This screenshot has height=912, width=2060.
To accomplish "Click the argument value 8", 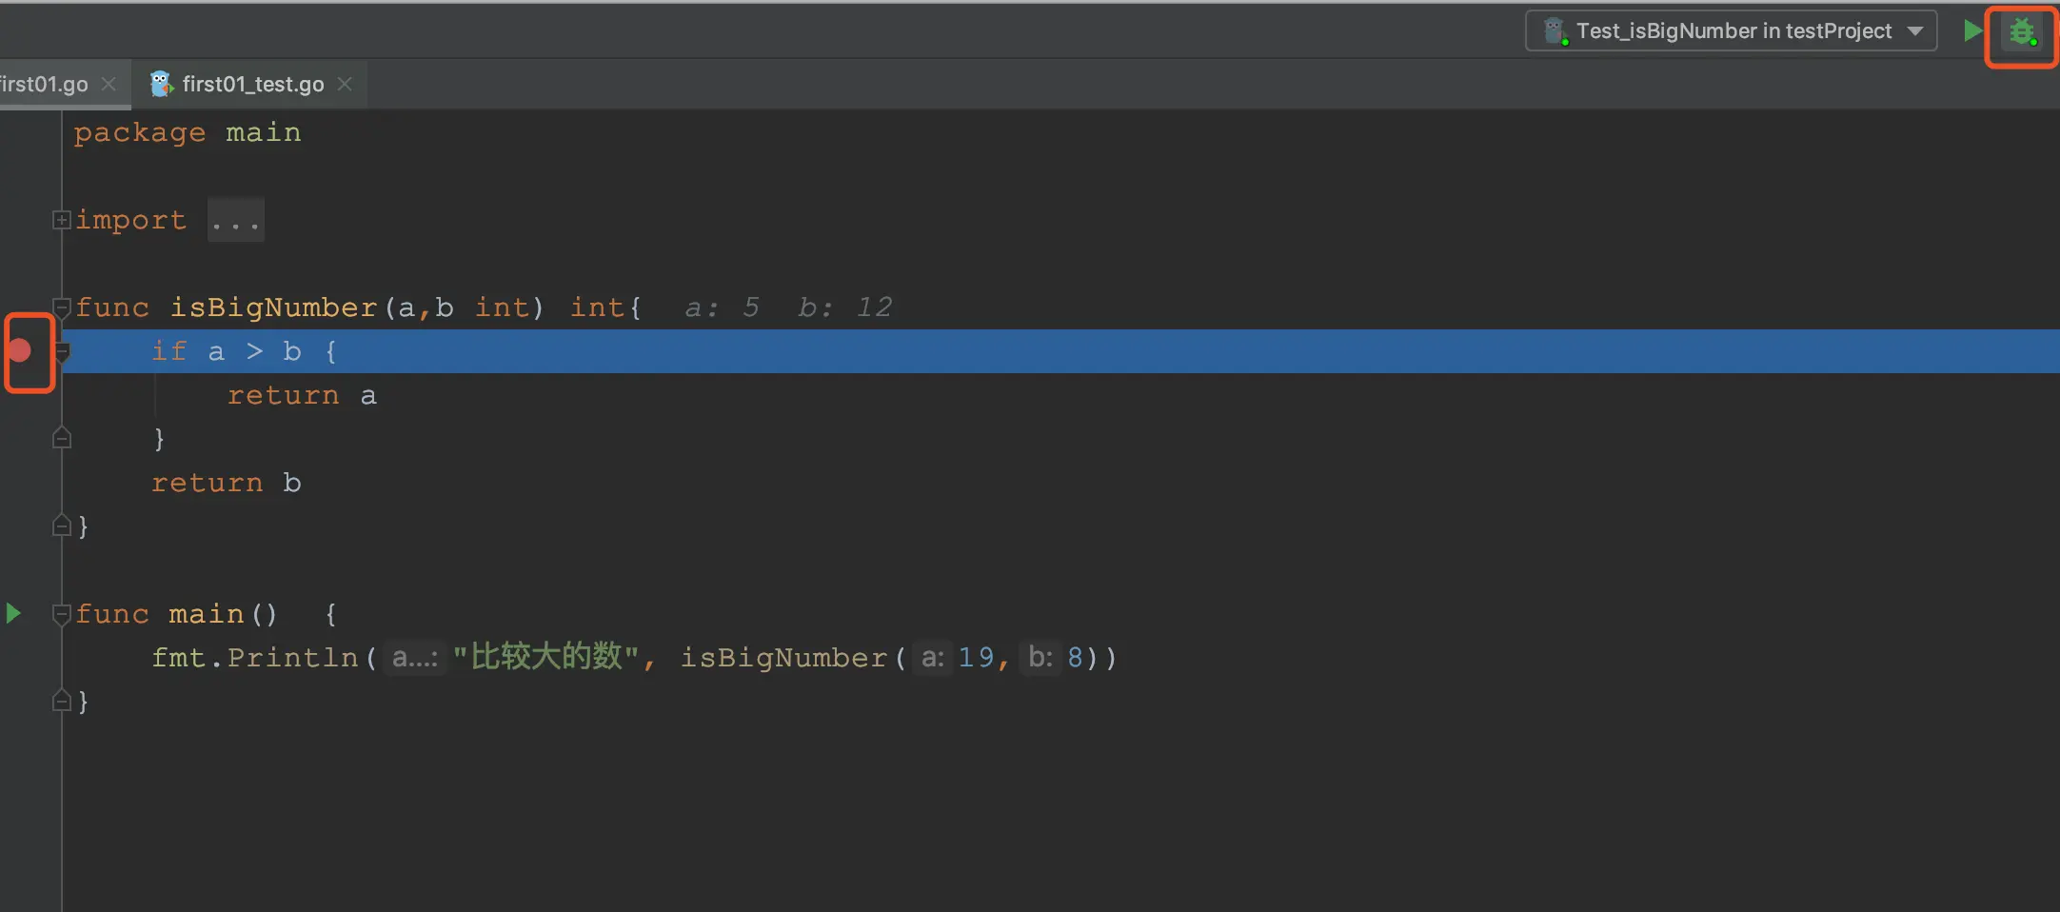I will [x=1075, y=658].
